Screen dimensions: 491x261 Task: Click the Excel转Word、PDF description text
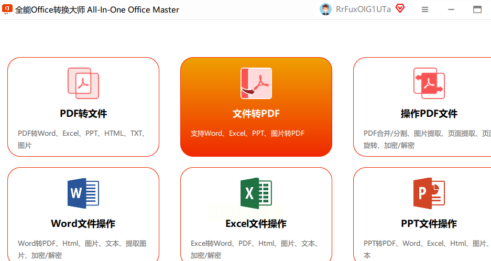pyautogui.click(x=255, y=249)
